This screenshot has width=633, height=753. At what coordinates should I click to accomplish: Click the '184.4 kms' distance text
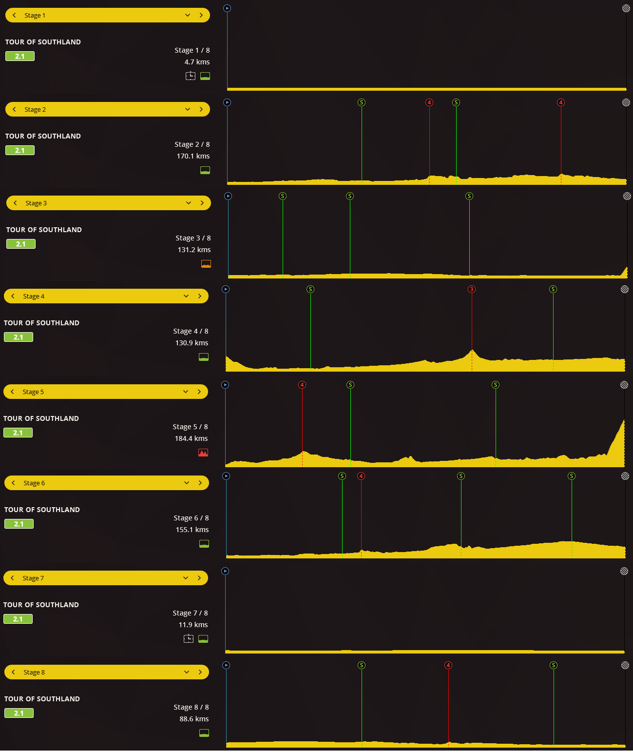[191, 438]
